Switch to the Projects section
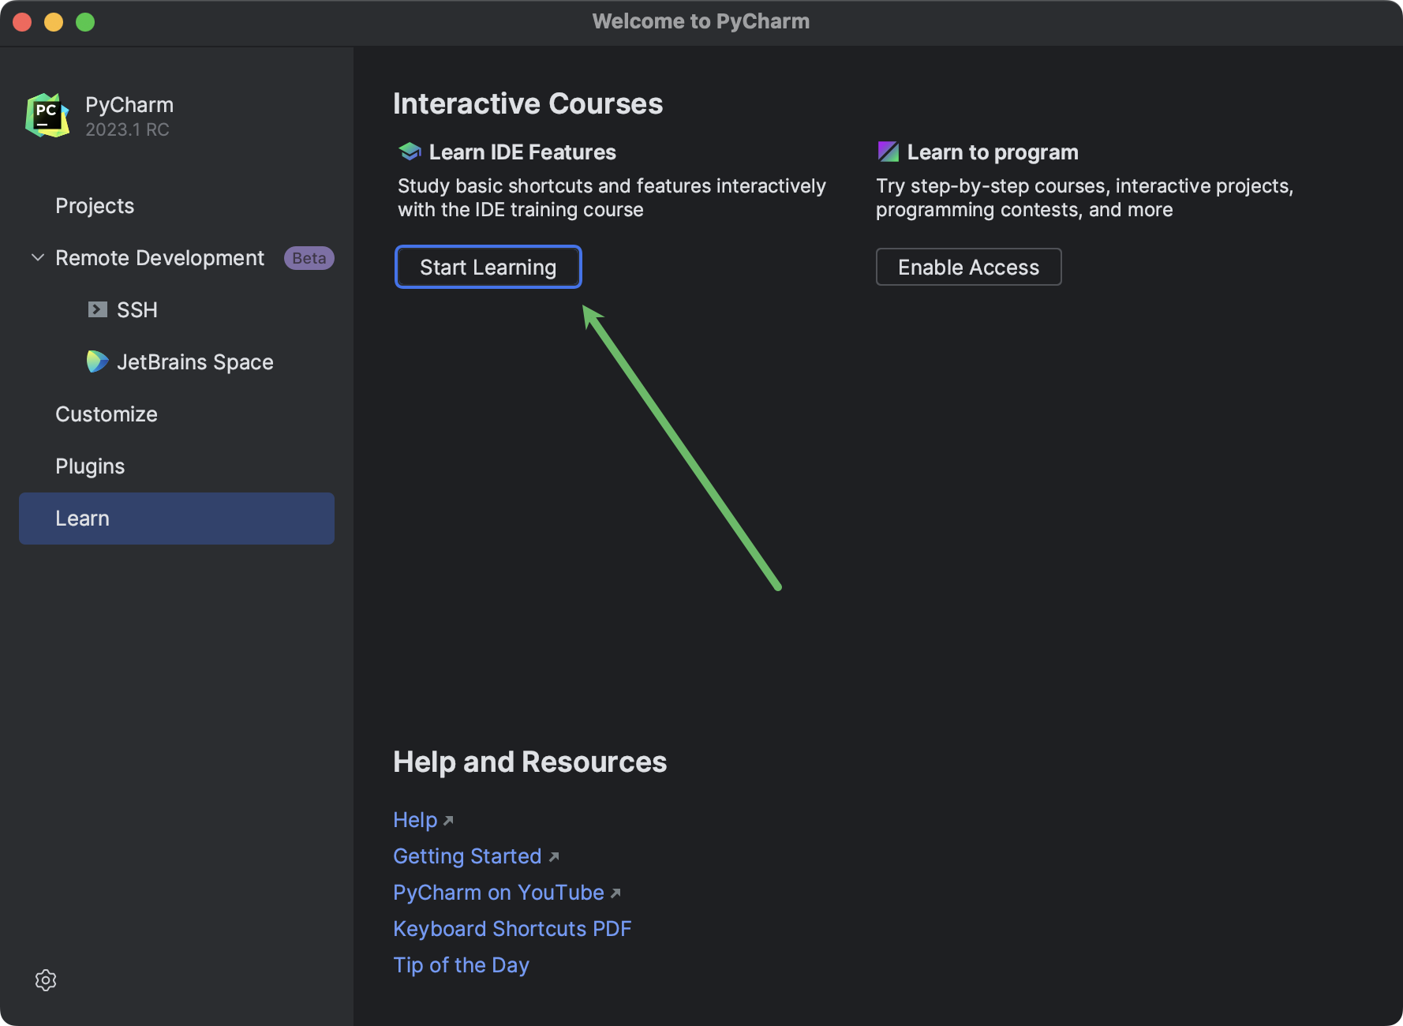The height and width of the screenshot is (1026, 1403). tap(94, 205)
